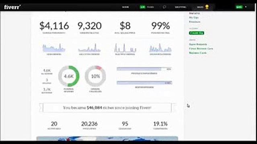Click the sparkline chart below 9,320
Image resolution: width=257 pixels, height=144 pixels.
89,48
